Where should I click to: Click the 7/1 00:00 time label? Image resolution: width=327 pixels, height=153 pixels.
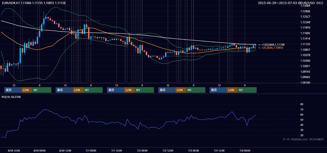pos(91,151)
